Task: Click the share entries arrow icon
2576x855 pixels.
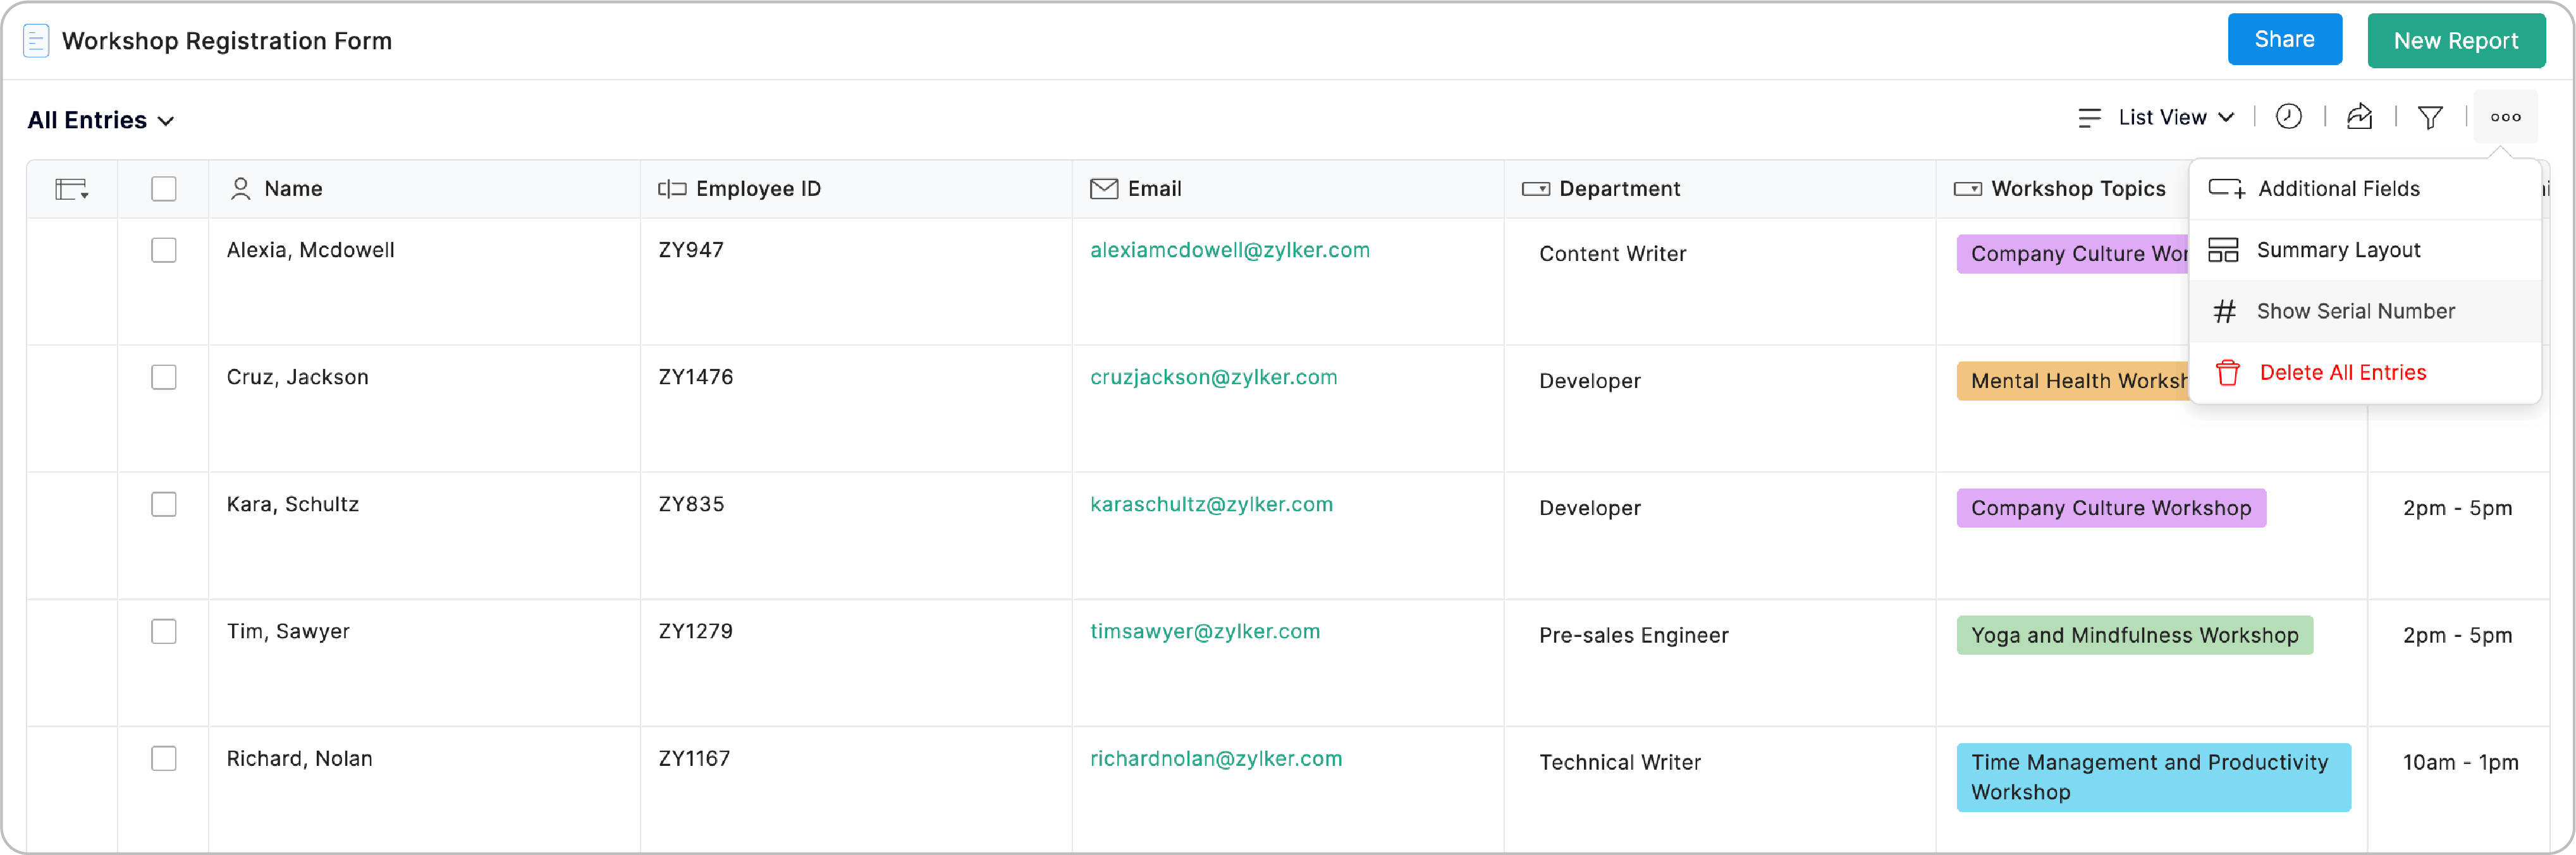Action: (2359, 117)
